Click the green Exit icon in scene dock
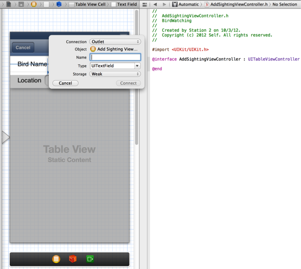Screen dimensions: 301x269 pos(90,259)
